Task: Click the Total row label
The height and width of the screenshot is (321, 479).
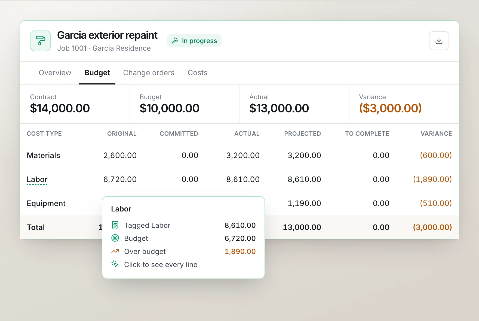Action: (36, 227)
